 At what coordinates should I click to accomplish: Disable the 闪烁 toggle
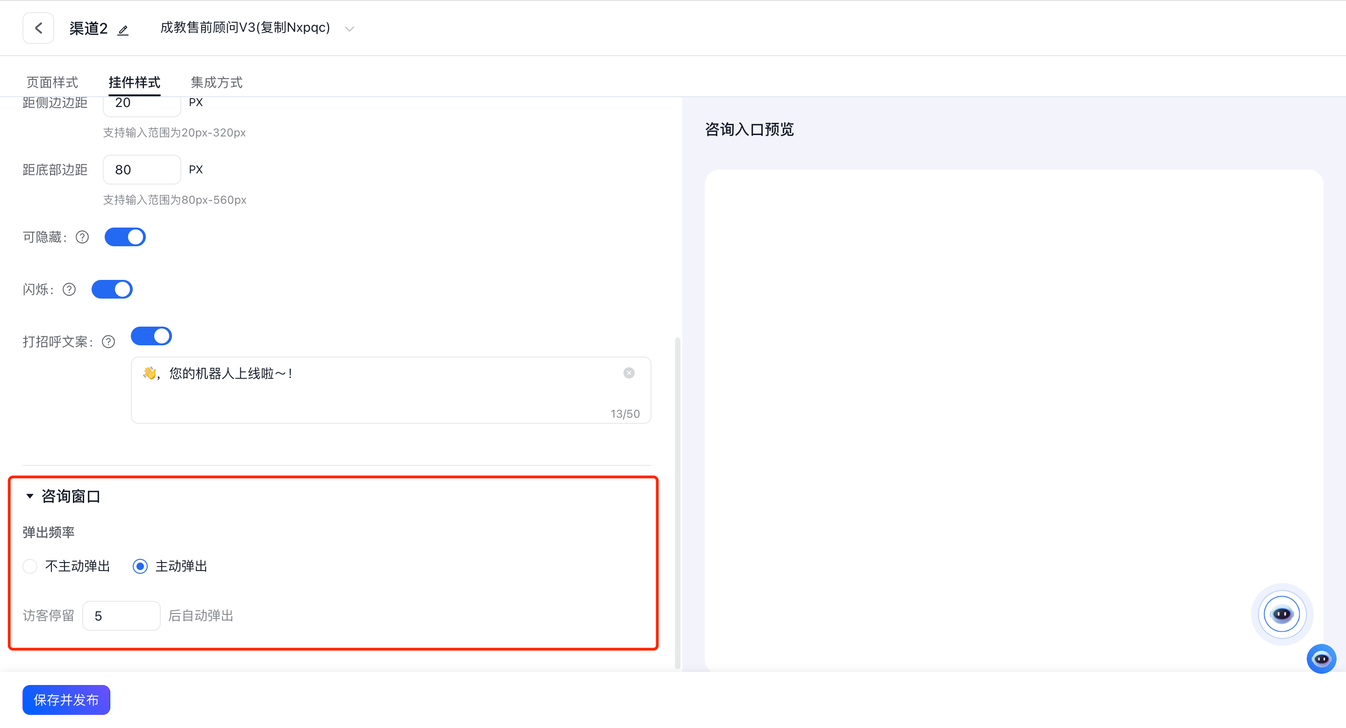click(112, 289)
